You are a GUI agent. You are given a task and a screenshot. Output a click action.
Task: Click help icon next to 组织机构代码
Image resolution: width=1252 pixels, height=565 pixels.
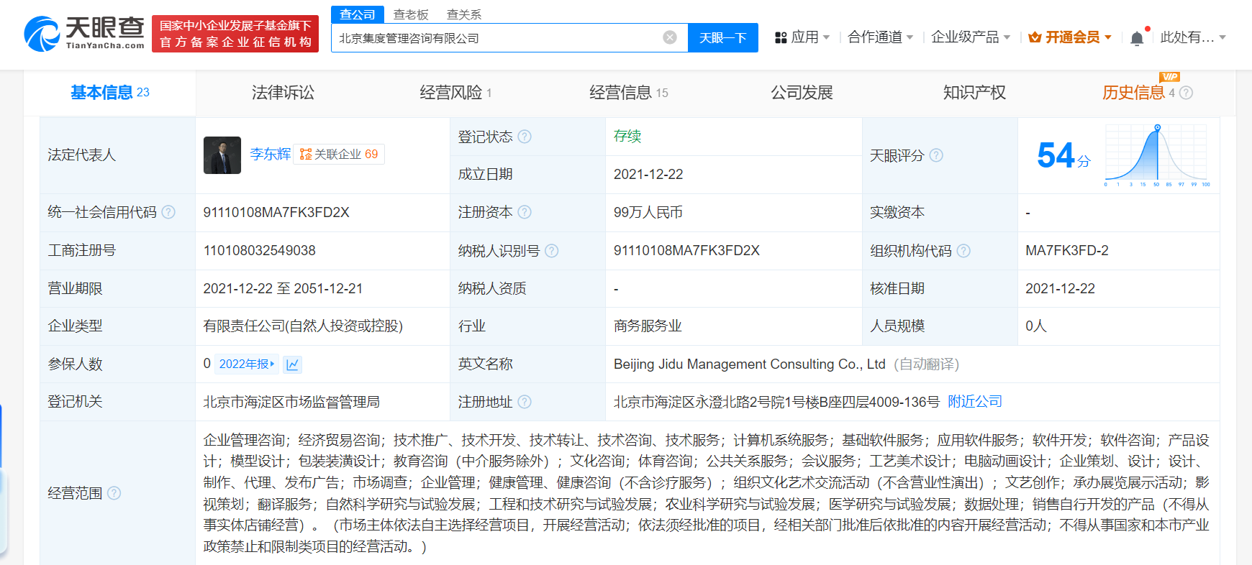[x=963, y=251]
